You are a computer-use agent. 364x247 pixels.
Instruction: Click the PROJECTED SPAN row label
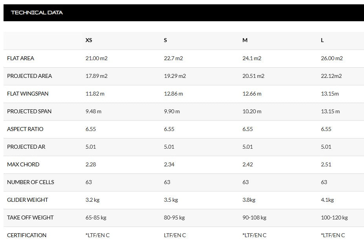pyautogui.click(x=29, y=111)
